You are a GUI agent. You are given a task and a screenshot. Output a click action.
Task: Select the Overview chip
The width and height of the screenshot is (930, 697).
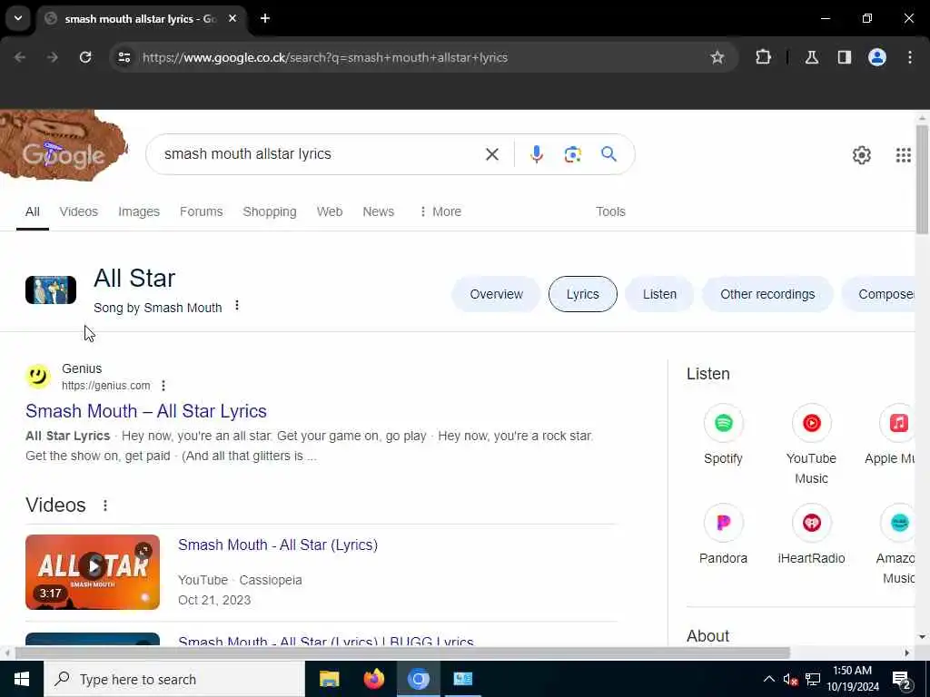click(496, 294)
